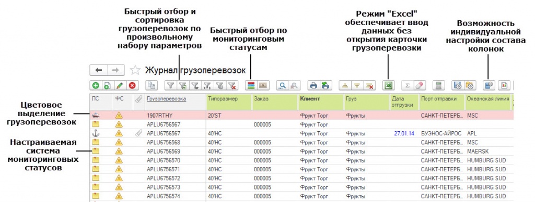Select shipment APLU6756573
This screenshot has height=202, width=535.
164,187
